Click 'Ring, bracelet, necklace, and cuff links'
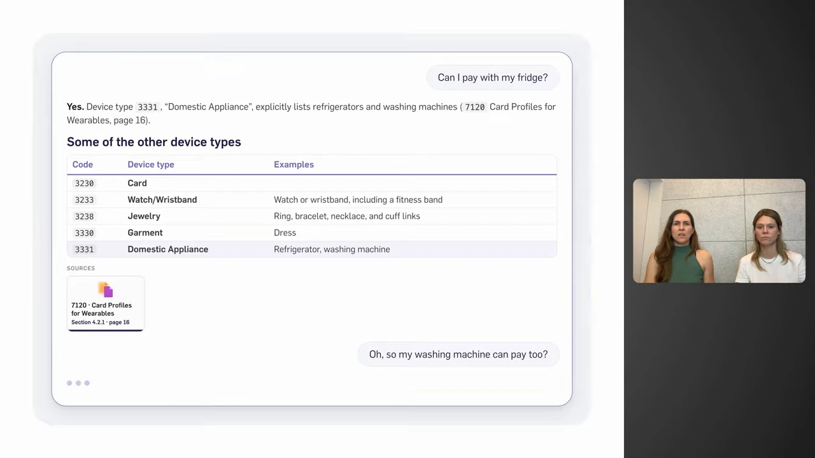 pos(347,216)
